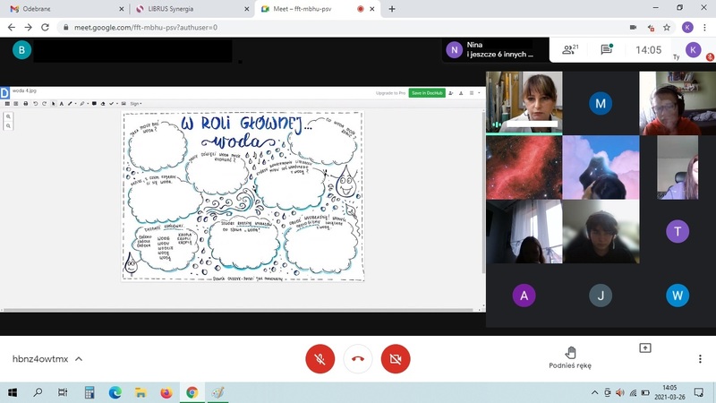Open the meeting chat icon
716x403 pixels.
tap(608, 50)
